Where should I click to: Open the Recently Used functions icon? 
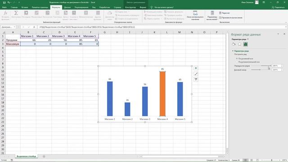[x=26, y=13]
